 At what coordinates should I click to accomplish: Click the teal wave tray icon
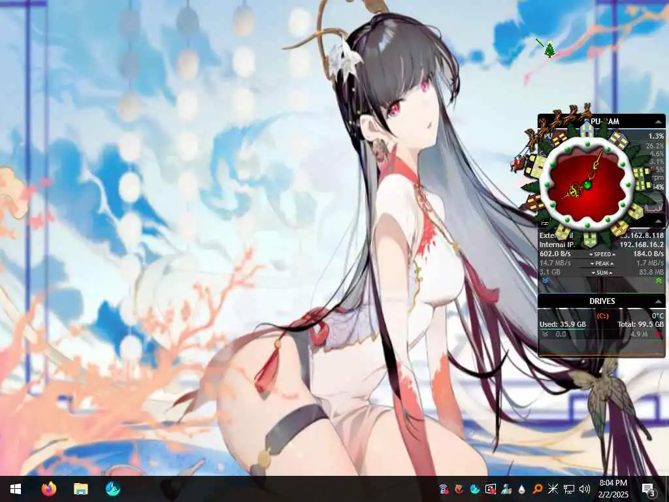474,489
